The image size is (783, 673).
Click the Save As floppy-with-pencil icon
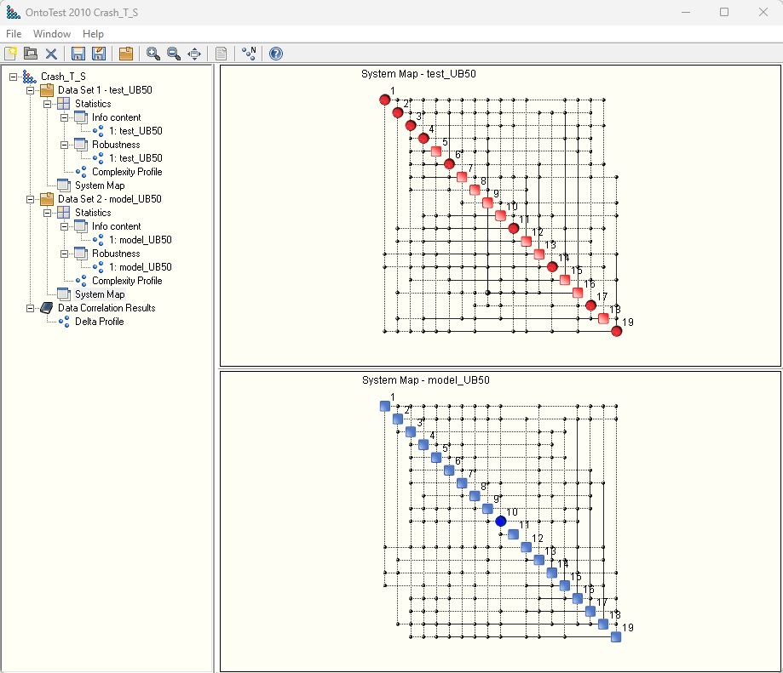point(99,54)
